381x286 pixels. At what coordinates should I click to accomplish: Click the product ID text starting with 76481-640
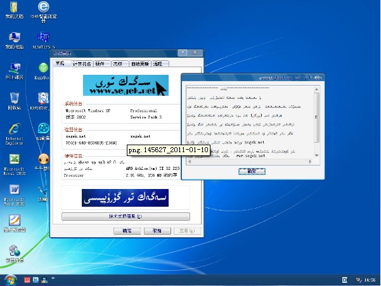point(91,143)
